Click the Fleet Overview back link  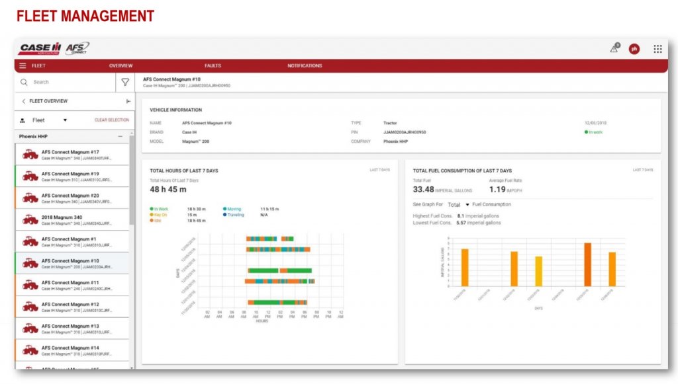pos(48,101)
